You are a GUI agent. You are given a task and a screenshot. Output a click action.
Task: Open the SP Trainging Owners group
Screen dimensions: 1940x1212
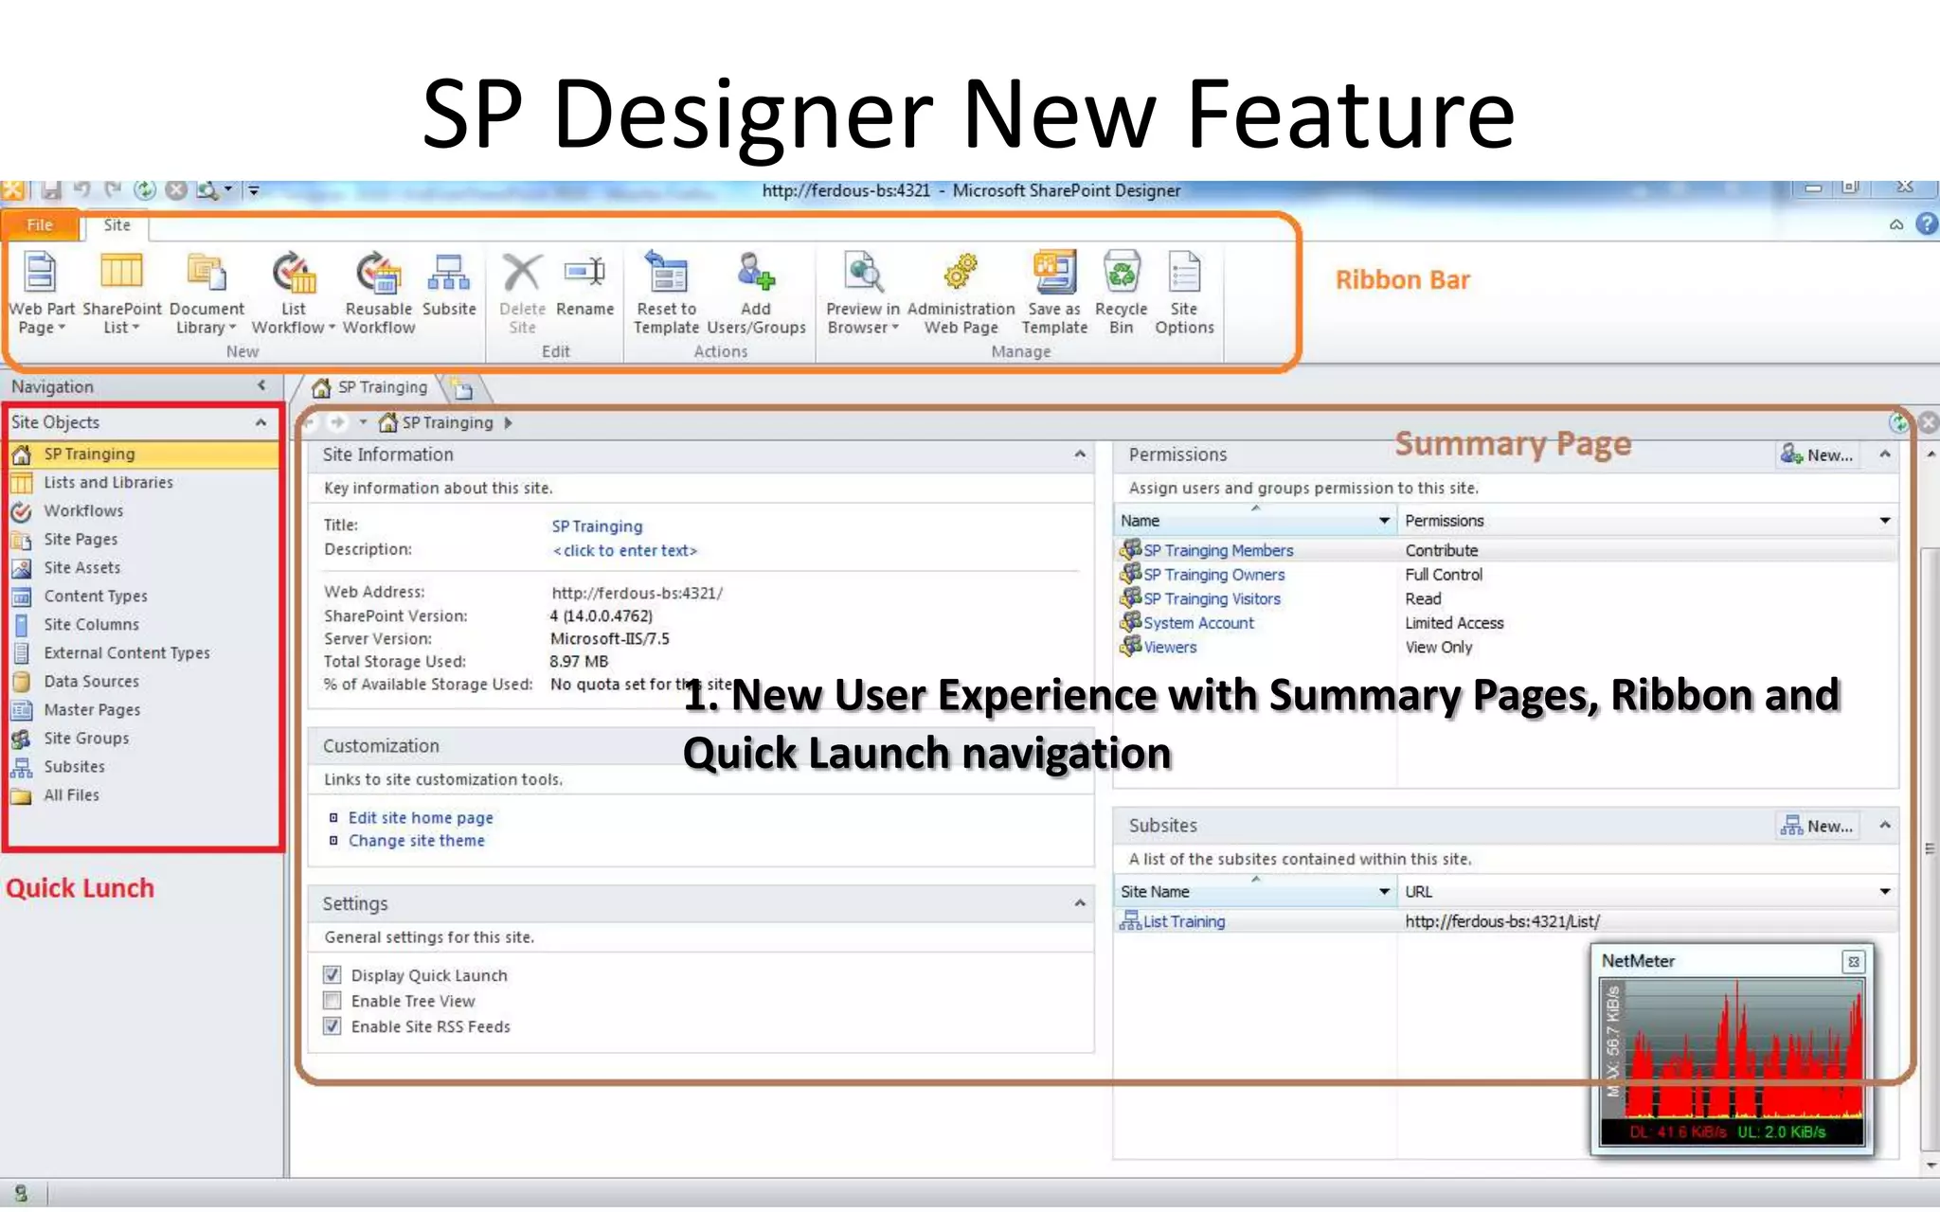tap(1213, 575)
